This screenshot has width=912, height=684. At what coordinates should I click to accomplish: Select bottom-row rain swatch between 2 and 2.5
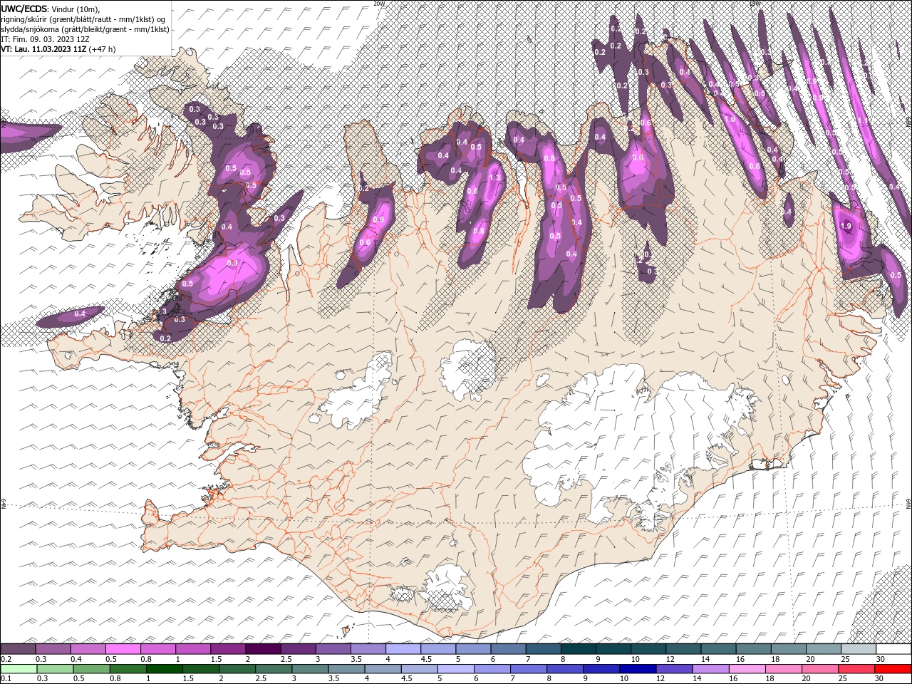[237, 669]
